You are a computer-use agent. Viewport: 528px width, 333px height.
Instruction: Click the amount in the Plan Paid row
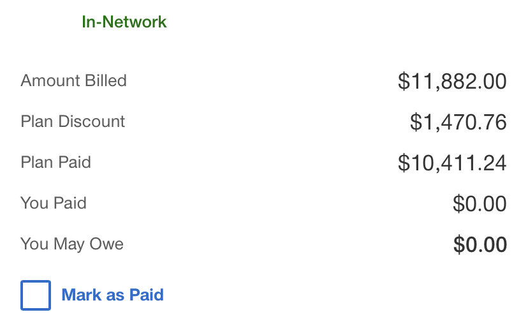452,163
